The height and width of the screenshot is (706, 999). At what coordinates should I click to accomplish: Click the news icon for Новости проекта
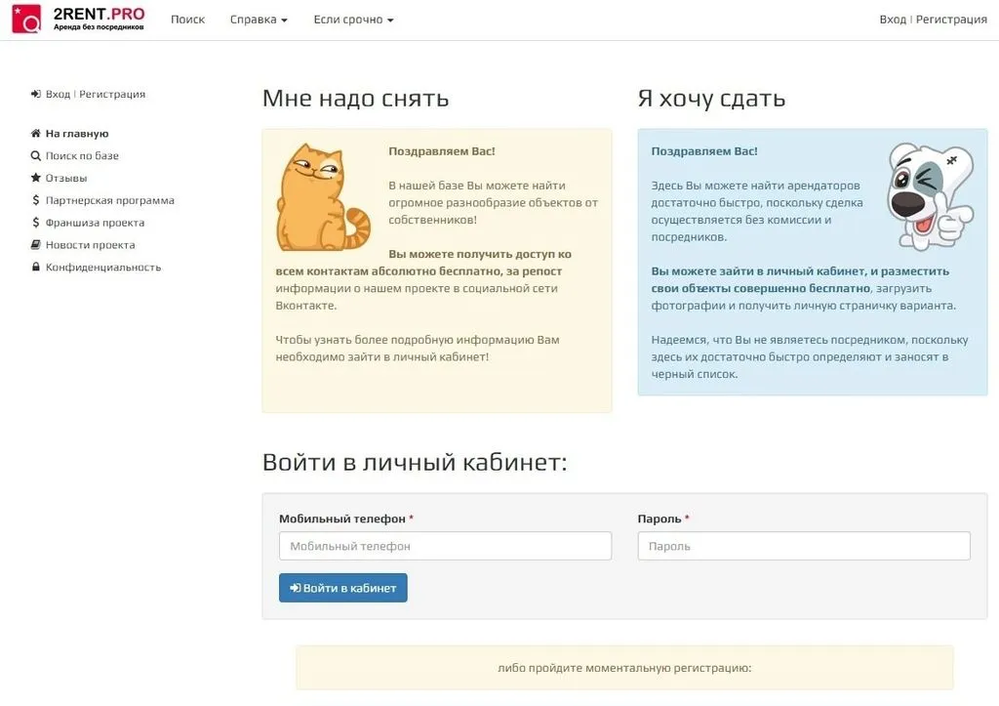36,245
